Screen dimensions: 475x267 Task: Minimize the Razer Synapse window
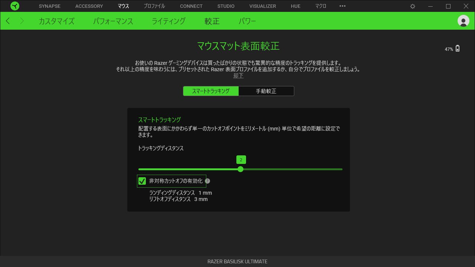[430, 6]
